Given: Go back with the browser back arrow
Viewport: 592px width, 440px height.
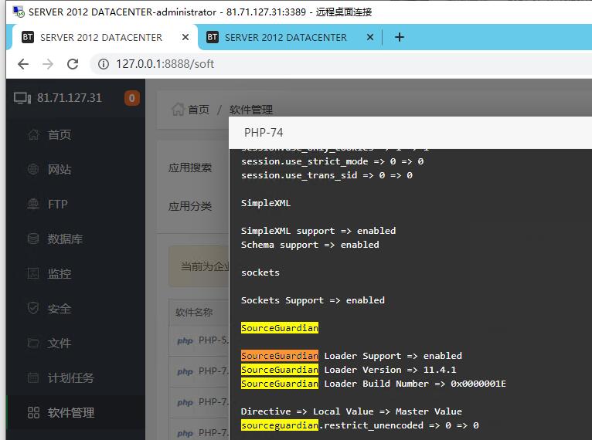Looking at the screenshot, I should point(23,64).
